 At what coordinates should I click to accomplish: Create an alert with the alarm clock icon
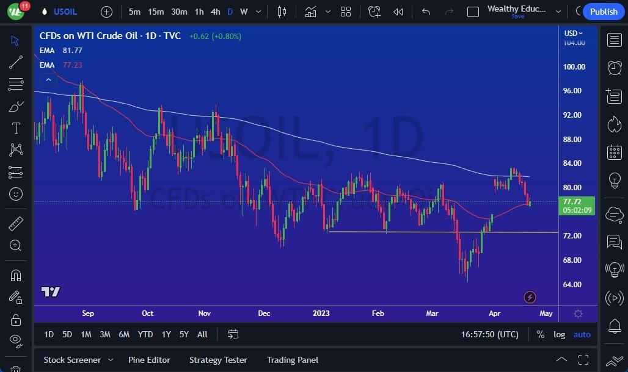pos(374,11)
